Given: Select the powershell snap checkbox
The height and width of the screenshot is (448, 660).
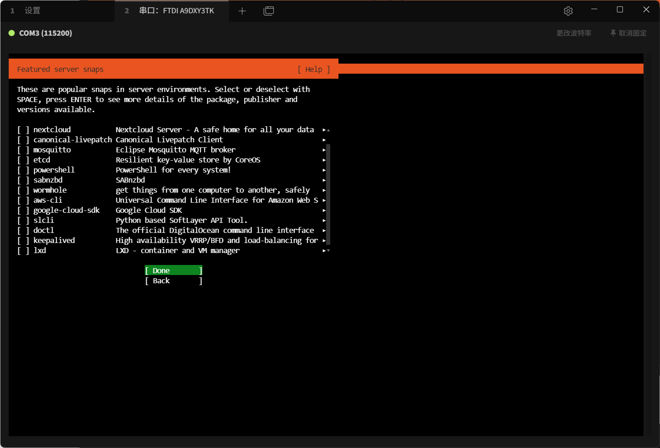Looking at the screenshot, I should pos(23,170).
